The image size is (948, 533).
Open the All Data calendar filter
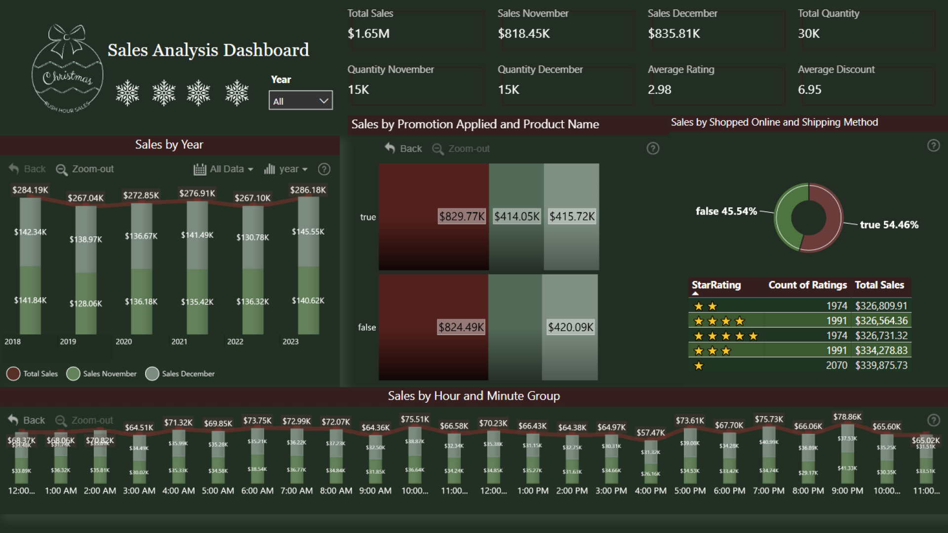[223, 169]
